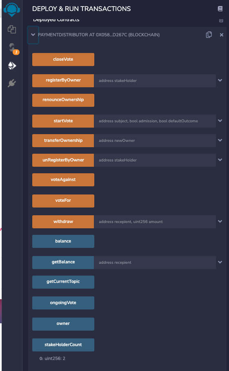This screenshot has height=371, width=229.
Task: Copy the PaymentDistributor contract address
Action: tap(209, 35)
